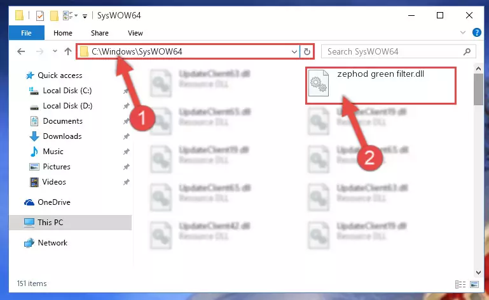Switch to the View ribbon tab
The height and width of the screenshot is (300, 489).
pos(135,33)
